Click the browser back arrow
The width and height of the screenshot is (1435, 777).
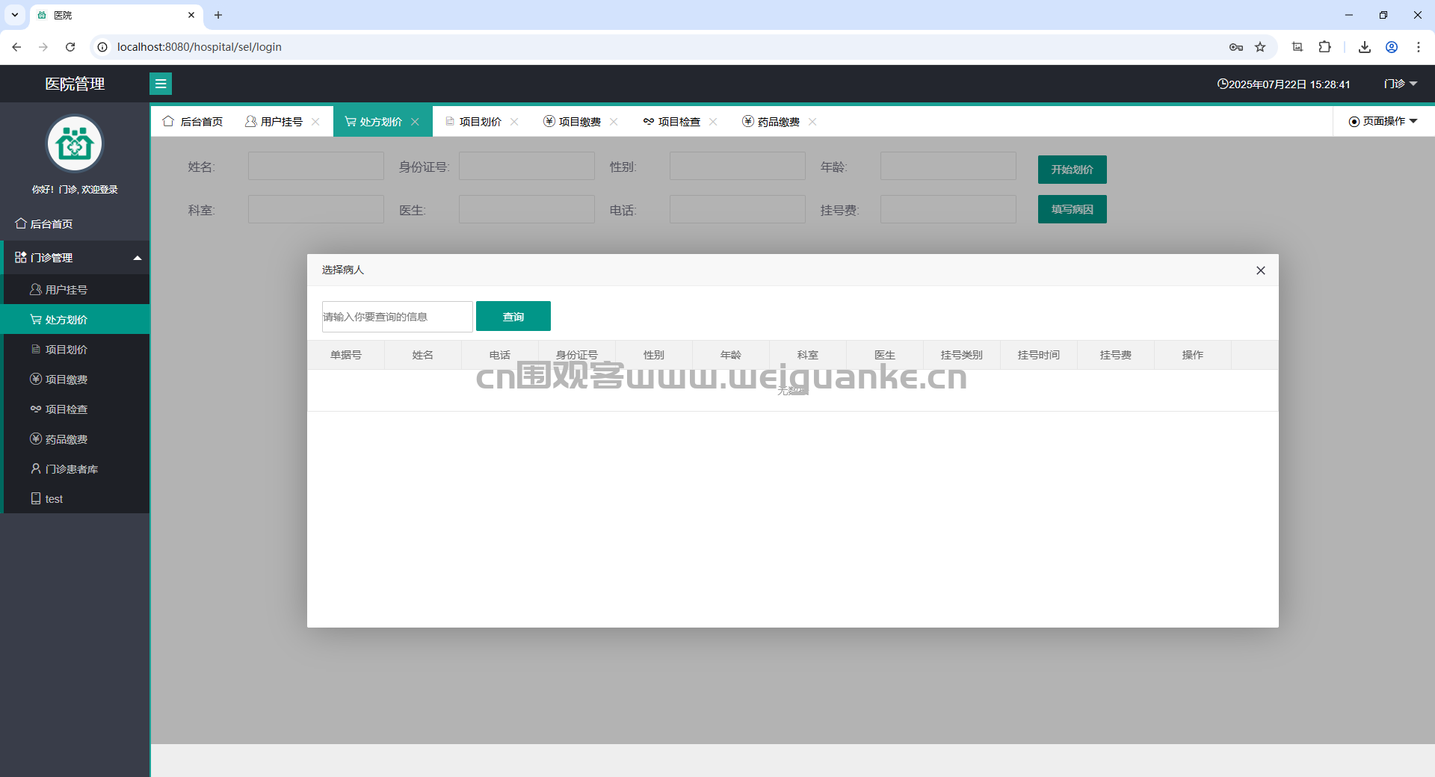[16, 47]
